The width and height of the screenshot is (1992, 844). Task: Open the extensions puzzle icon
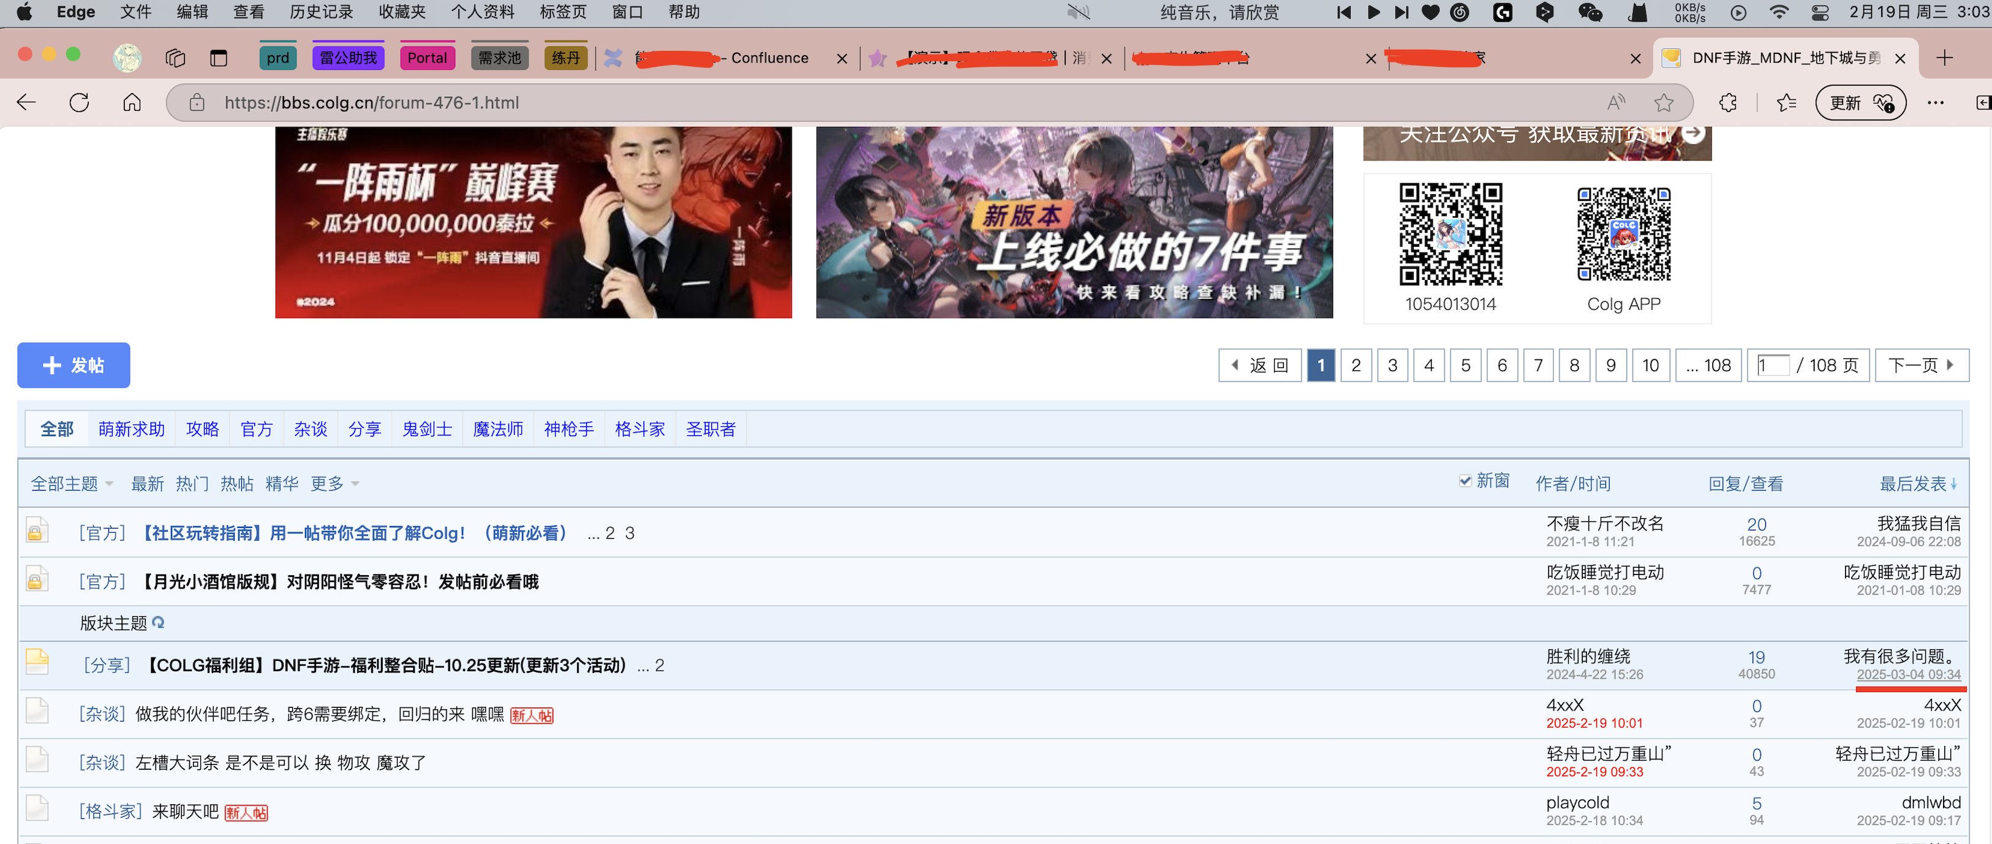point(1727,103)
